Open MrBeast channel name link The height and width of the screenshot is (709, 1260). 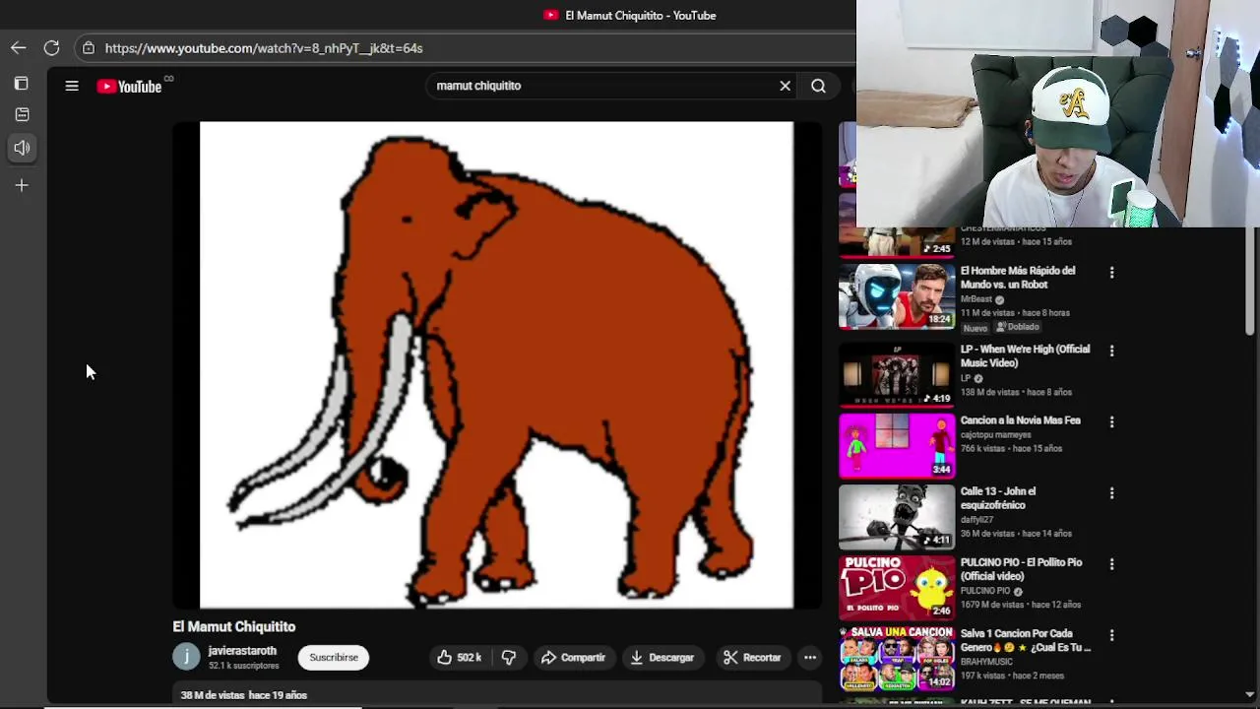(x=976, y=299)
